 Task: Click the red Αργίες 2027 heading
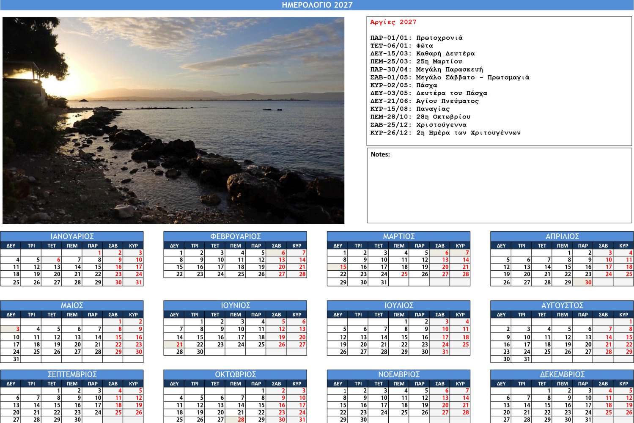point(393,22)
